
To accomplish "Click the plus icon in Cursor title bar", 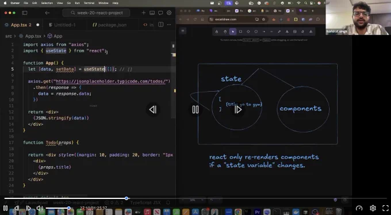I will pyautogui.click(x=144, y=13).
